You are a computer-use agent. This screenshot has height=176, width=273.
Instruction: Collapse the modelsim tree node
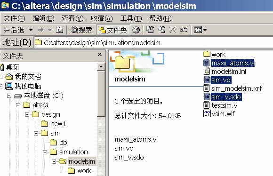click(x=54, y=161)
